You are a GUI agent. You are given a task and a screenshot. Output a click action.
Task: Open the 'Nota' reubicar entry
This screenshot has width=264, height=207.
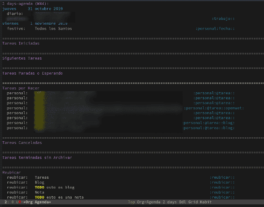pos(40,192)
